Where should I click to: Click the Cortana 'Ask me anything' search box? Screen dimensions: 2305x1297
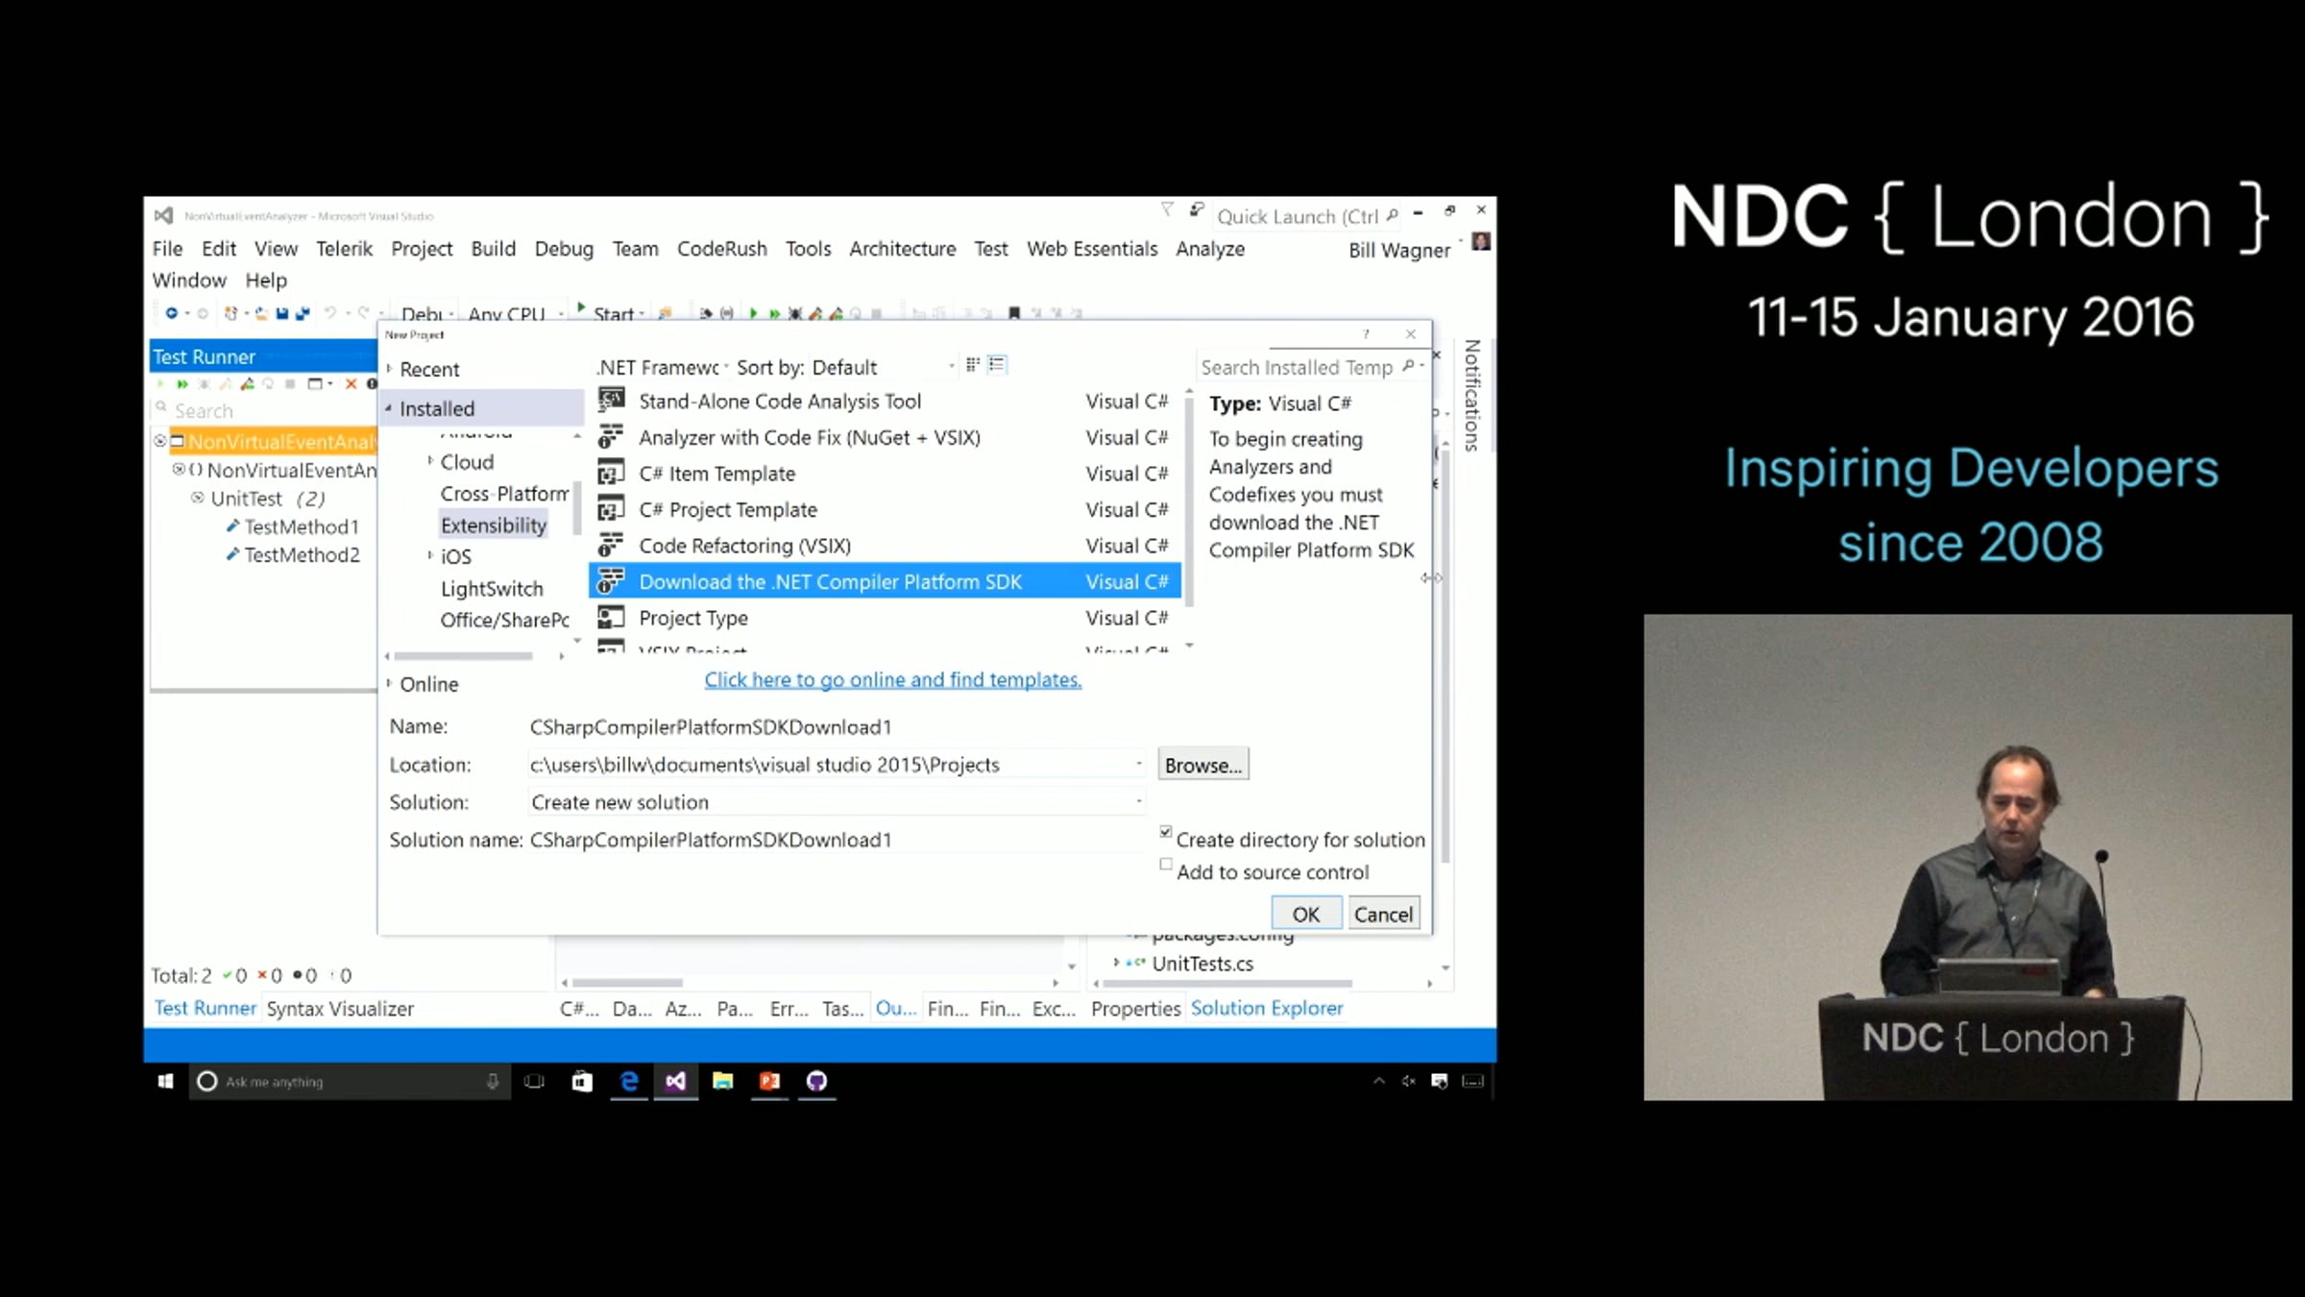point(348,1082)
